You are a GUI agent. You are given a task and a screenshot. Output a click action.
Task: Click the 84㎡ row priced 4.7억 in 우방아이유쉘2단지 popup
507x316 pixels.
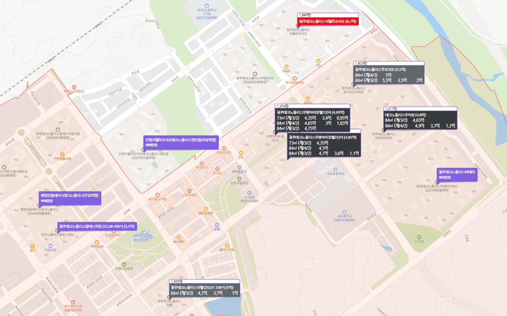tap(324, 154)
